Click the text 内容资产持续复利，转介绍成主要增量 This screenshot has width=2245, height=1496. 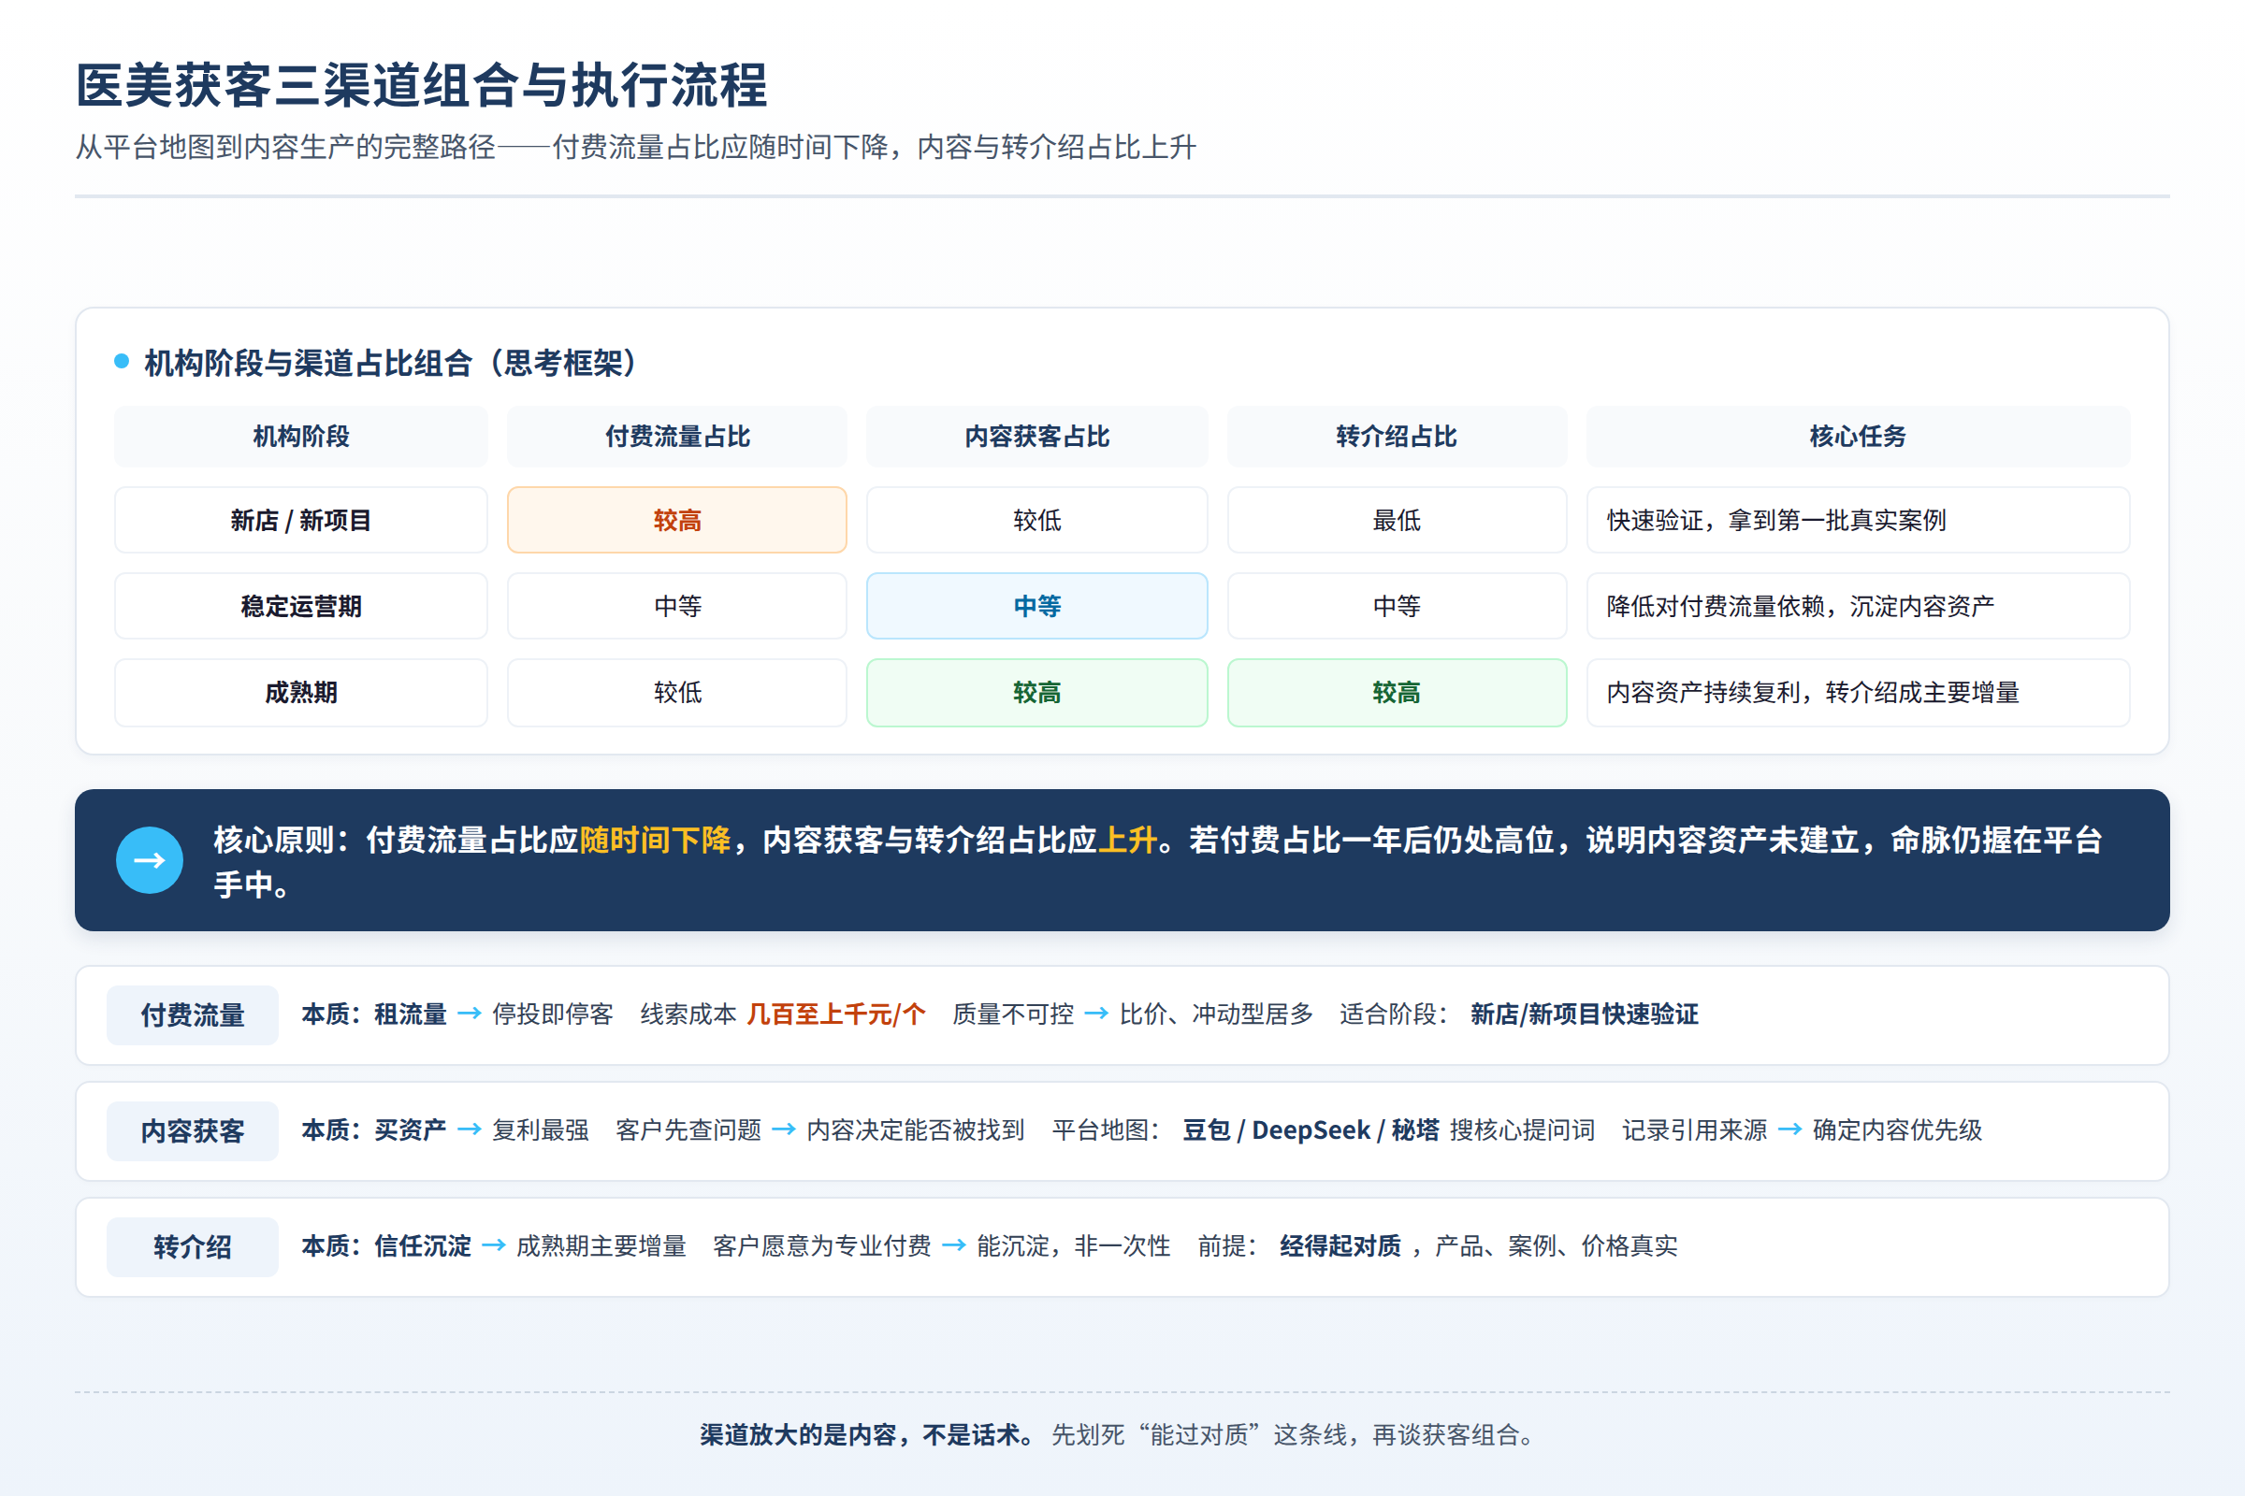(1813, 693)
